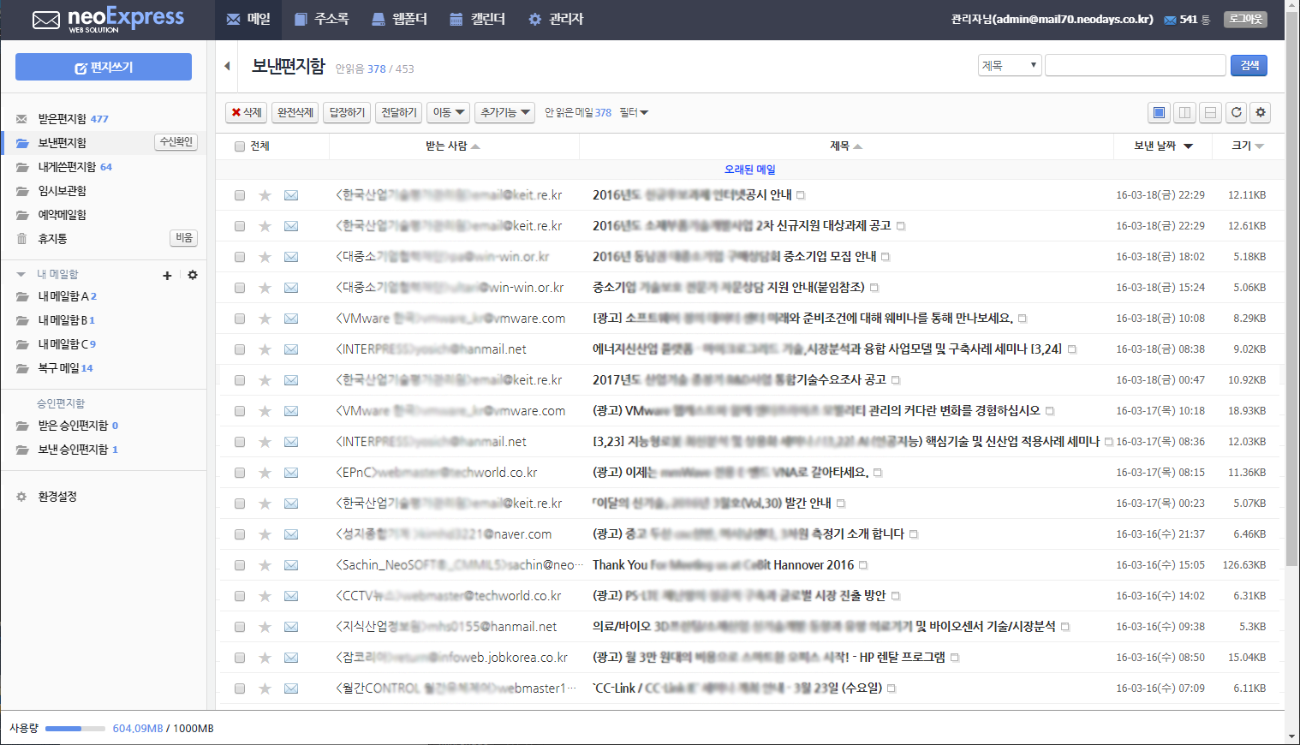The image size is (1300, 745).
Task: Expand the 추가기능 dropdown menu
Action: (x=504, y=112)
